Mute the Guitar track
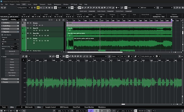The image size is (184, 112). 28,38
